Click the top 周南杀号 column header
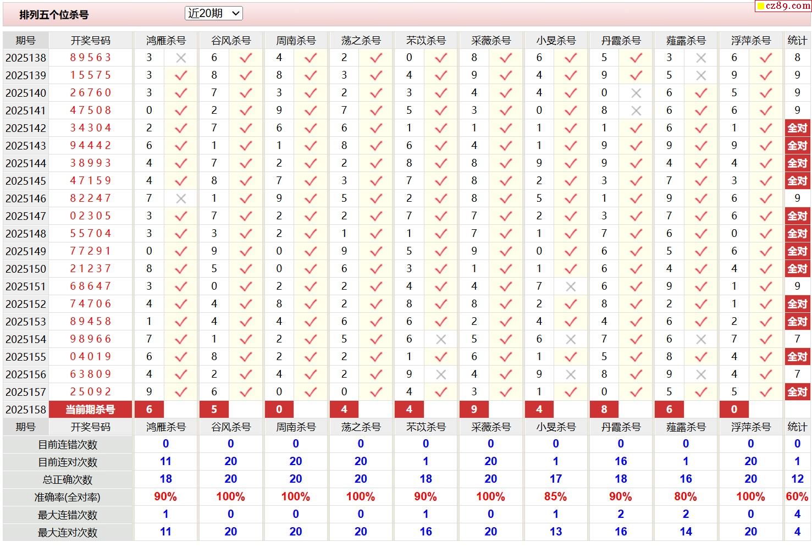This screenshot has height=547, width=812. point(296,41)
